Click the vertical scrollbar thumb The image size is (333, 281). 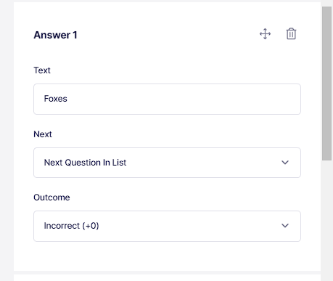pyautogui.click(x=326, y=84)
